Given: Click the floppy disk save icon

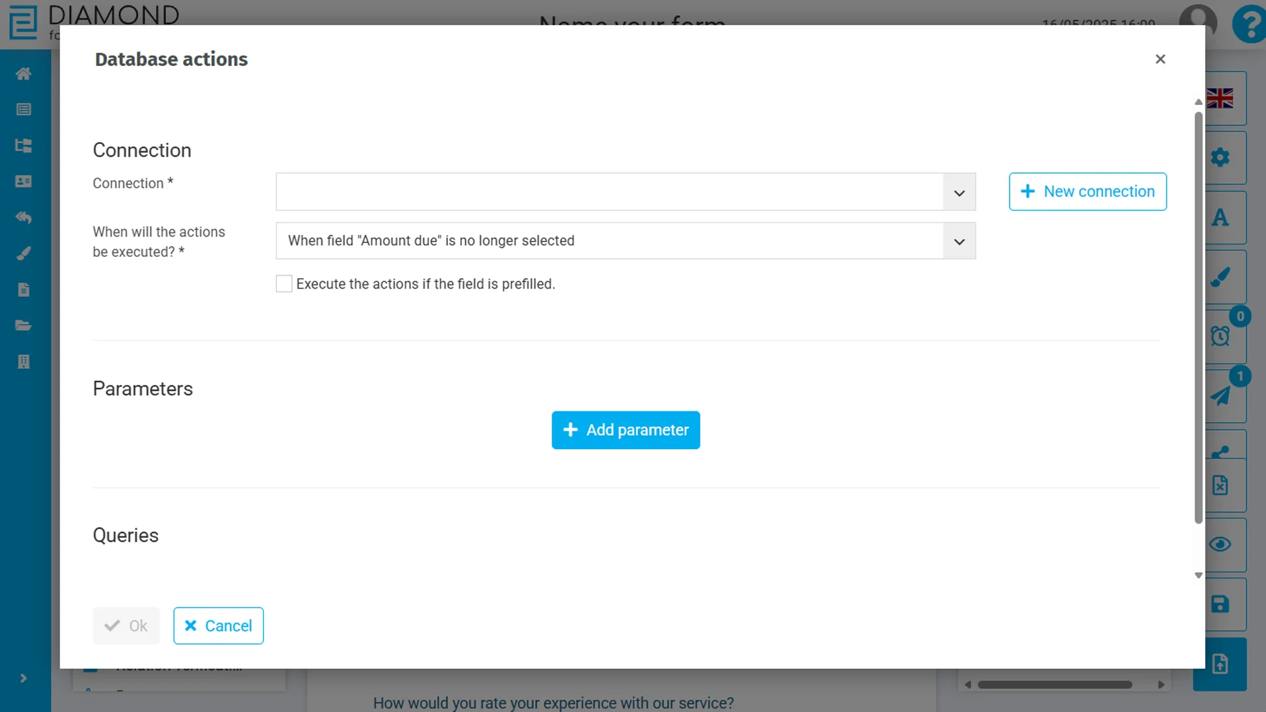Looking at the screenshot, I should click(x=1220, y=604).
